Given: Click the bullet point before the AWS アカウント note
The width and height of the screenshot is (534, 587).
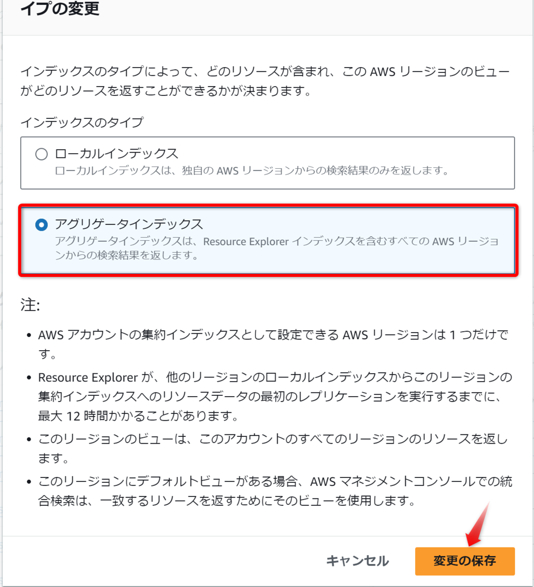Looking at the screenshot, I should [x=29, y=336].
